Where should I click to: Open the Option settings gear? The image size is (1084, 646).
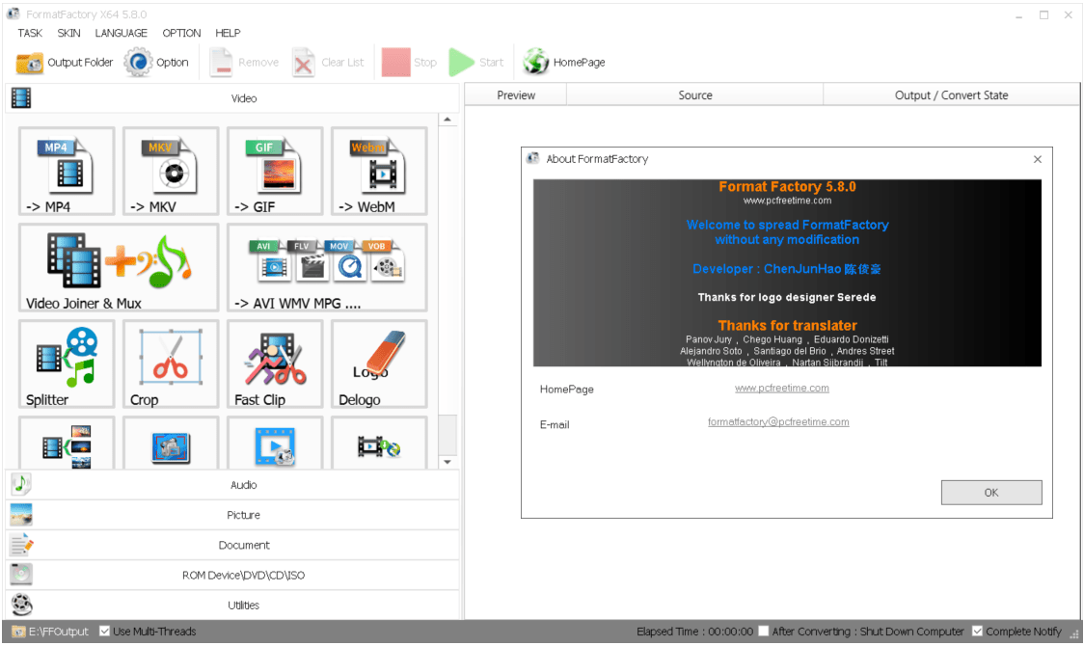point(138,62)
